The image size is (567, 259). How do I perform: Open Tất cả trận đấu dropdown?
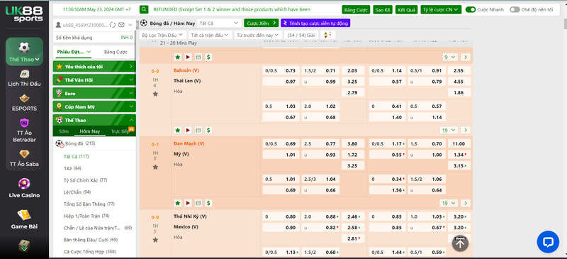210,35
